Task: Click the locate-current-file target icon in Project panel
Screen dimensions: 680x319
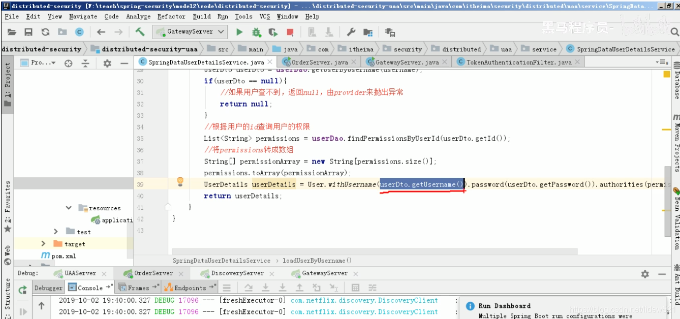Action: 69,63
